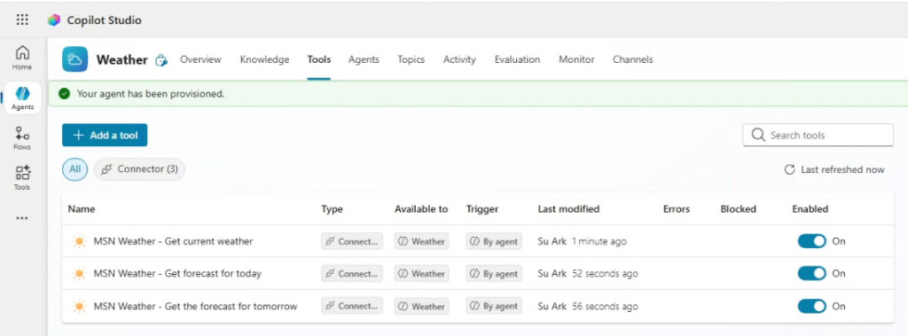Click Su Ark 52 seconds ago text
This screenshot has height=336, width=908.
[x=588, y=273]
